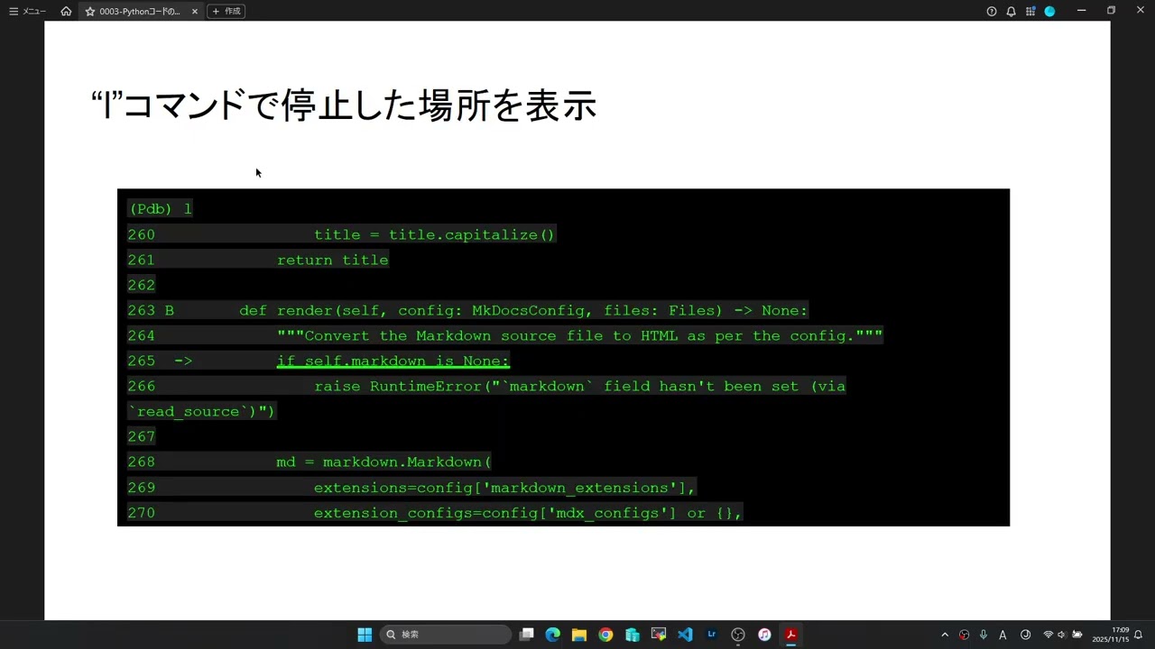This screenshot has height=649, width=1155.
Task: Launch Microsoft Edge from the taskbar
Action: point(553,635)
